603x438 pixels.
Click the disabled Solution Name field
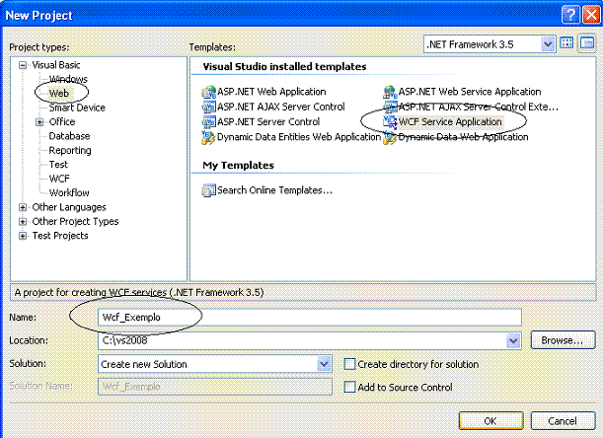click(x=215, y=387)
